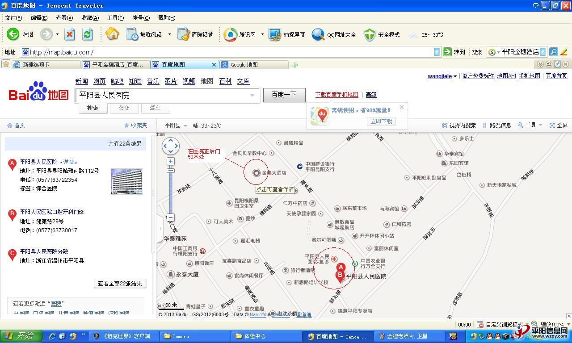Expand the 腾讯网 dropdown arrow
The height and width of the screenshot is (343, 572).
tap(262, 34)
